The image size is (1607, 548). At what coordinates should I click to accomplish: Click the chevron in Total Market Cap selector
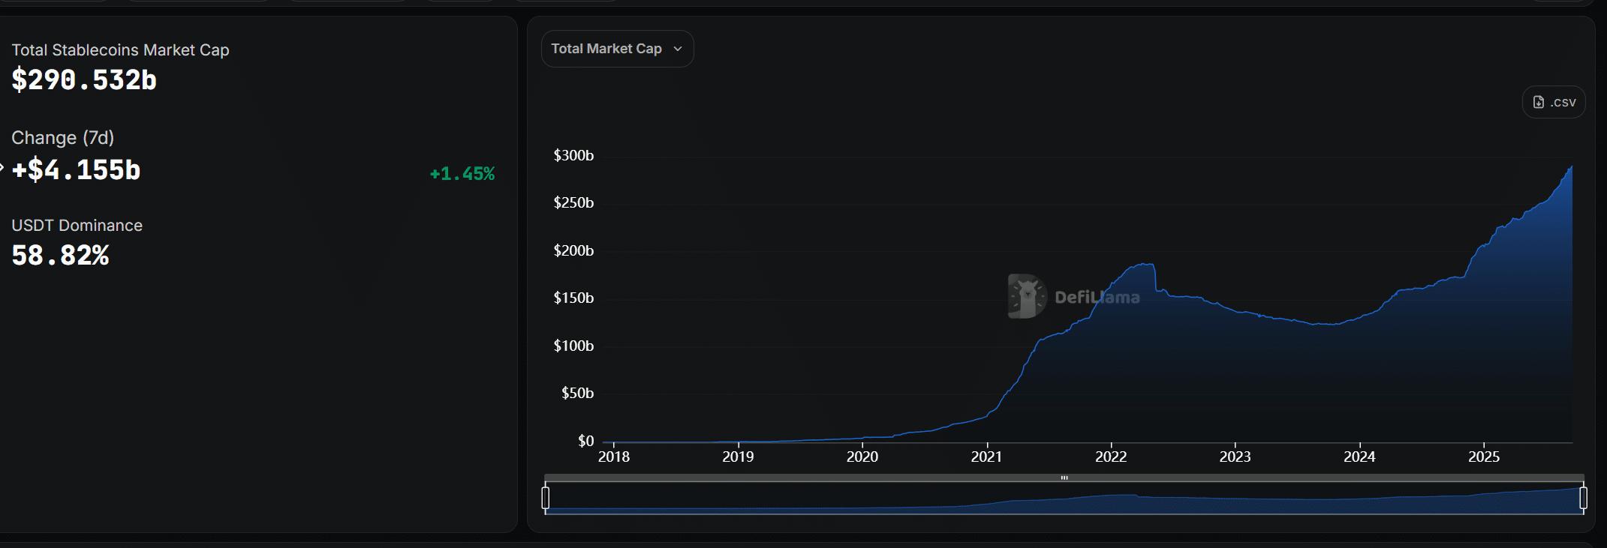[x=678, y=49]
